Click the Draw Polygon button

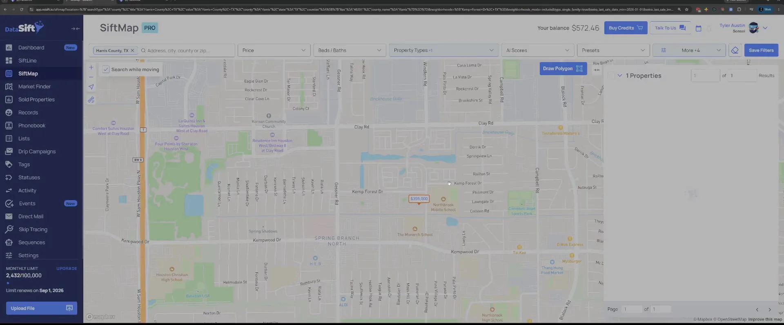[x=563, y=69]
